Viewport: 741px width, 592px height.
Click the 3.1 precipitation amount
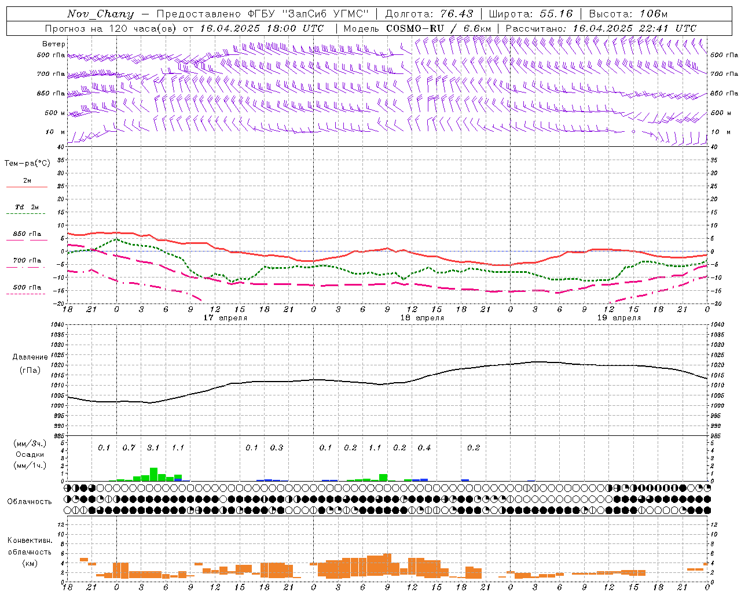click(x=153, y=448)
